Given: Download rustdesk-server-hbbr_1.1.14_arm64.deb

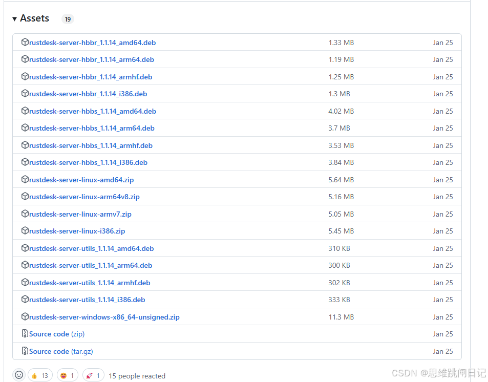Looking at the screenshot, I should click(x=92, y=59).
